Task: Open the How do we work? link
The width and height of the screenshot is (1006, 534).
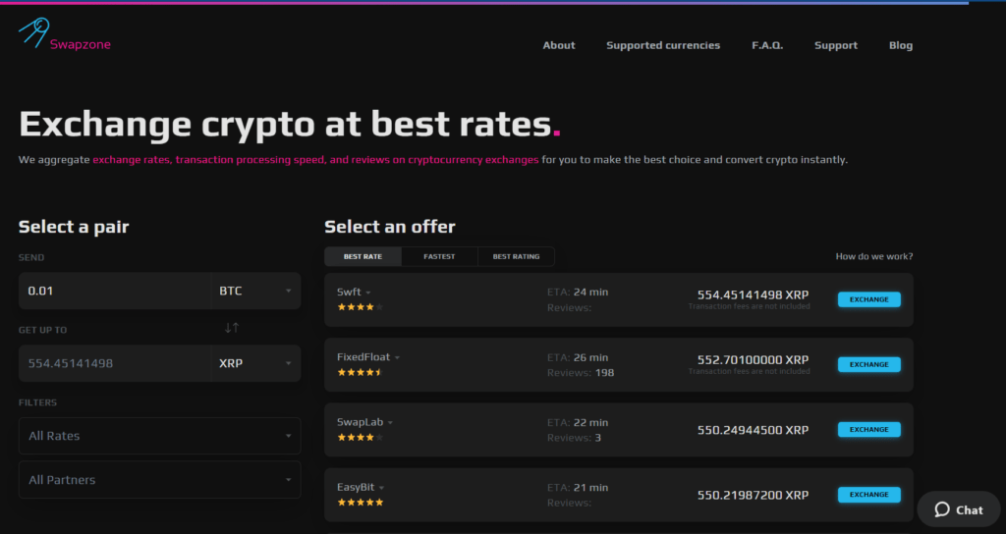Action: [873, 256]
